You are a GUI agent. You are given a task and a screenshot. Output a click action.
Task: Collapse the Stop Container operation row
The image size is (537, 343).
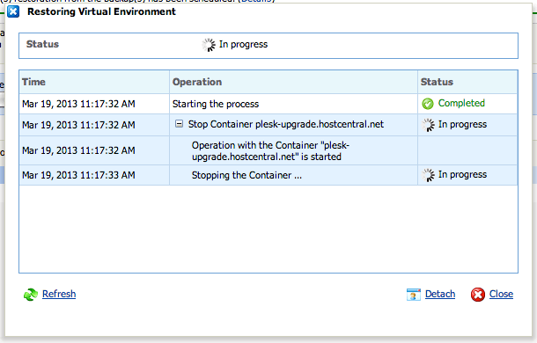(179, 124)
